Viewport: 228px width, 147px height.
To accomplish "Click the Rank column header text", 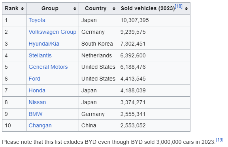I will tap(11, 8).
